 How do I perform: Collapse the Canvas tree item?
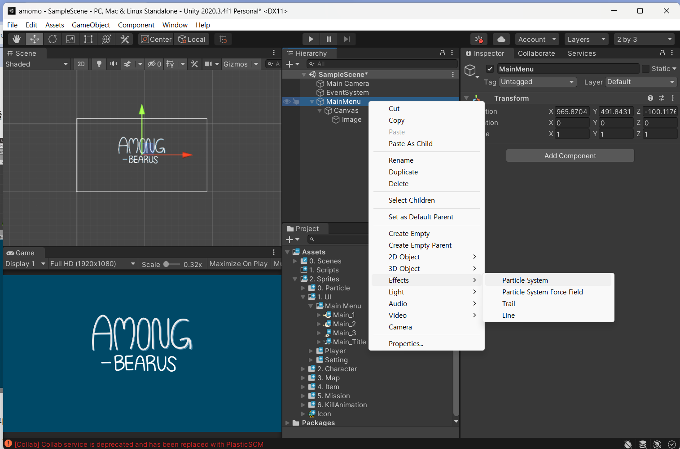pyautogui.click(x=320, y=111)
